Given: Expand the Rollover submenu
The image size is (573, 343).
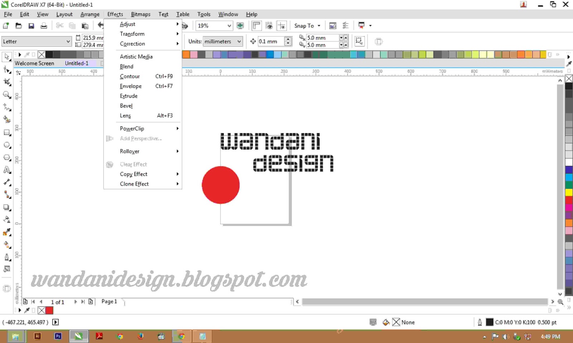Looking at the screenshot, I should [143, 151].
